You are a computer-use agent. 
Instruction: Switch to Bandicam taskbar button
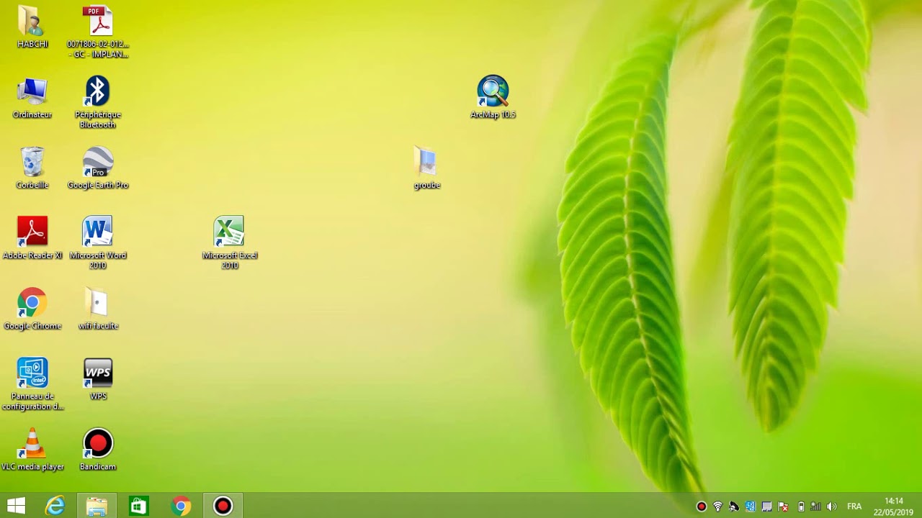pos(223,506)
